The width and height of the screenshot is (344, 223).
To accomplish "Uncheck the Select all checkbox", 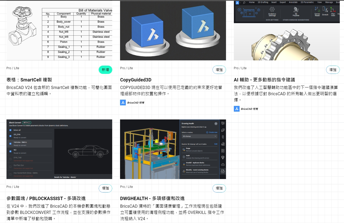I will [10, 130].
